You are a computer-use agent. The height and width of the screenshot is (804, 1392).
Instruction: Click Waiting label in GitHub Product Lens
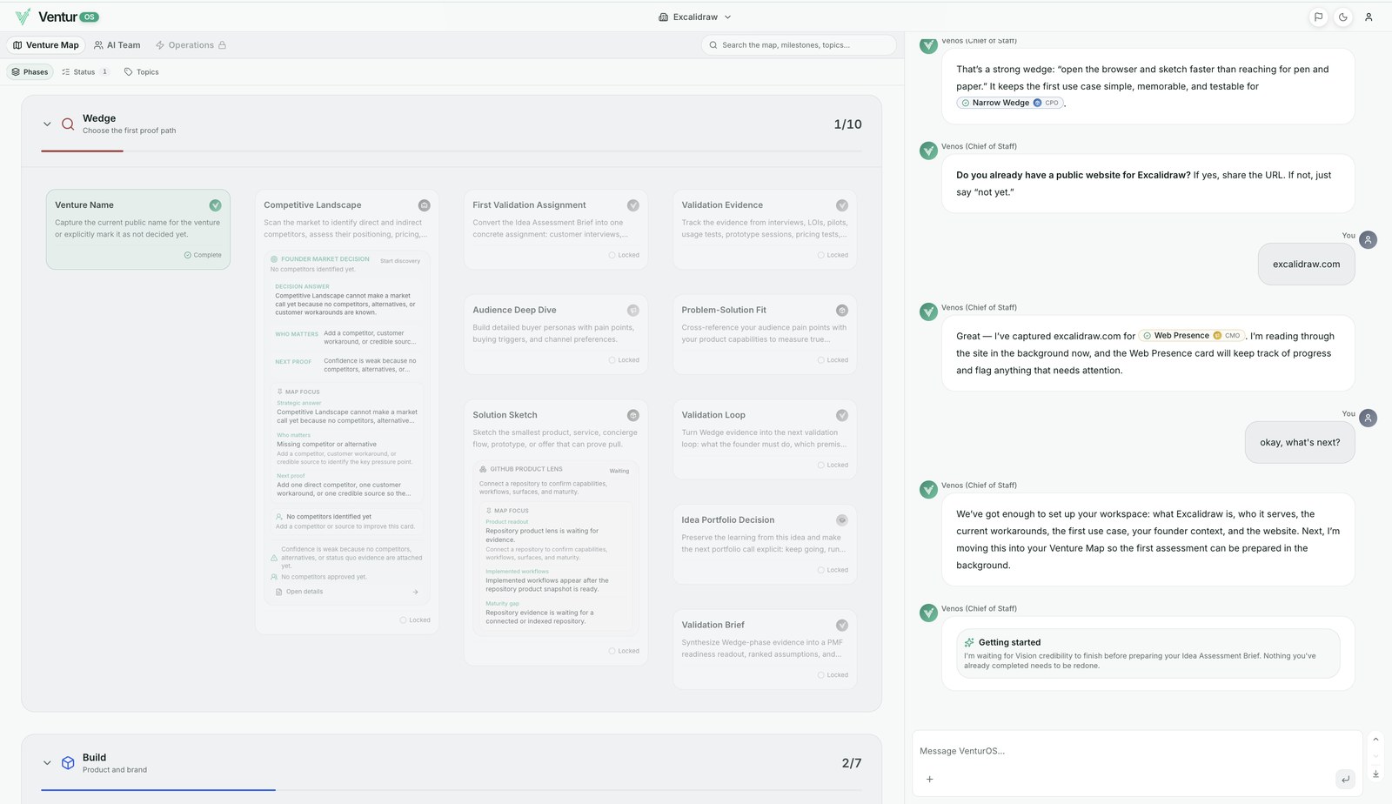(x=619, y=471)
